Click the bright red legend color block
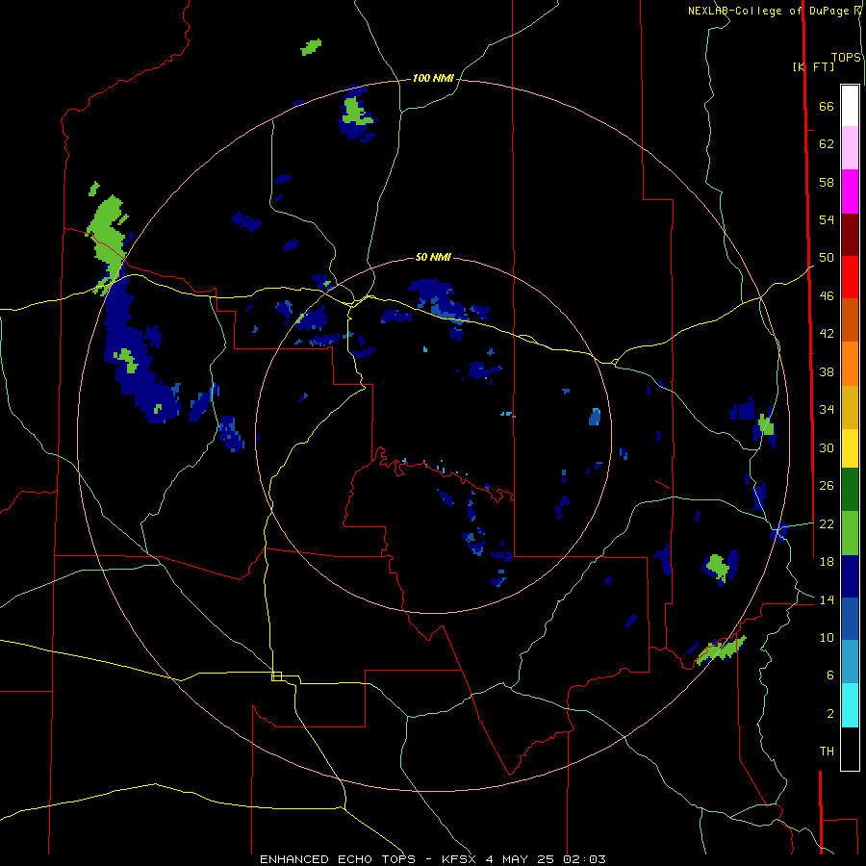 pyautogui.click(x=850, y=277)
